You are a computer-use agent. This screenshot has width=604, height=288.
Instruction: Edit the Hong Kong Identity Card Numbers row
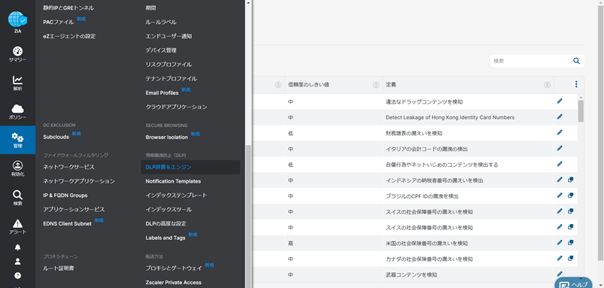click(x=560, y=117)
